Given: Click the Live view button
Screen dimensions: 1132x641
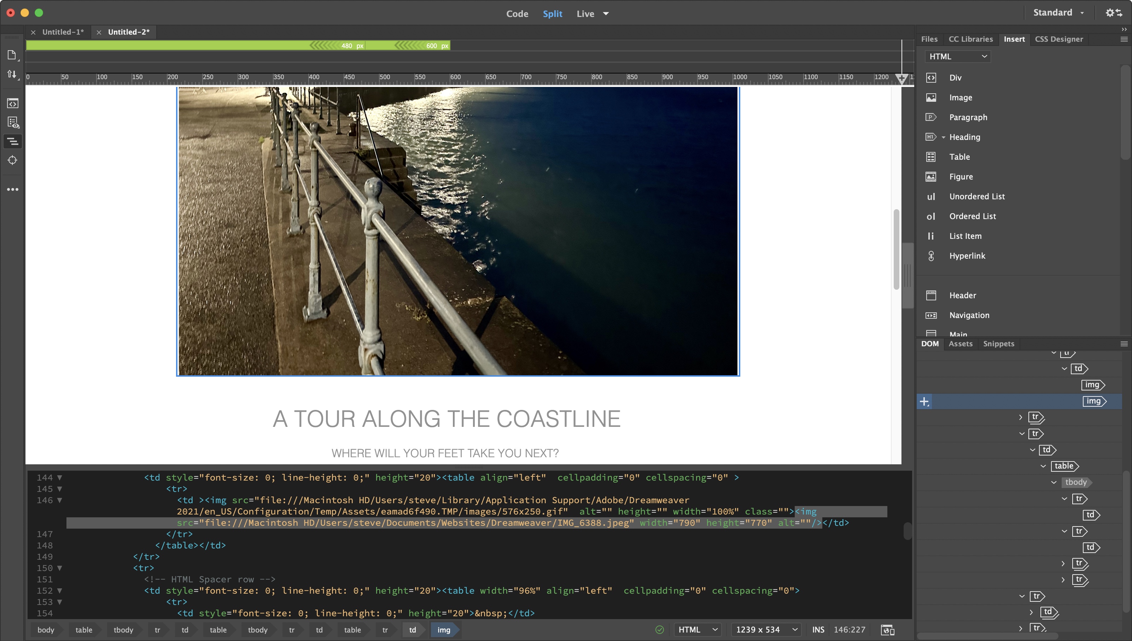Looking at the screenshot, I should click(x=585, y=13).
